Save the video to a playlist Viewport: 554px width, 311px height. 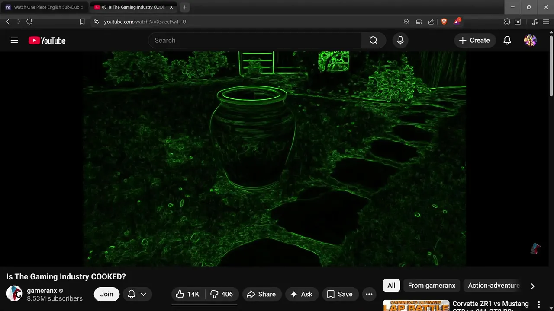click(x=340, y=294)
